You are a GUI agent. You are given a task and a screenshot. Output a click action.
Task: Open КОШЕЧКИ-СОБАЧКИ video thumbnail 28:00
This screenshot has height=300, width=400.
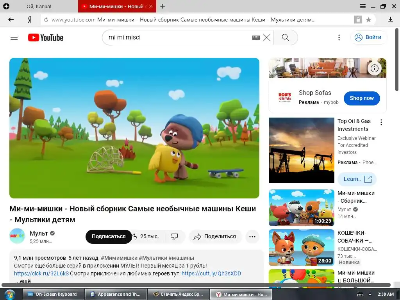click(301, 247)
